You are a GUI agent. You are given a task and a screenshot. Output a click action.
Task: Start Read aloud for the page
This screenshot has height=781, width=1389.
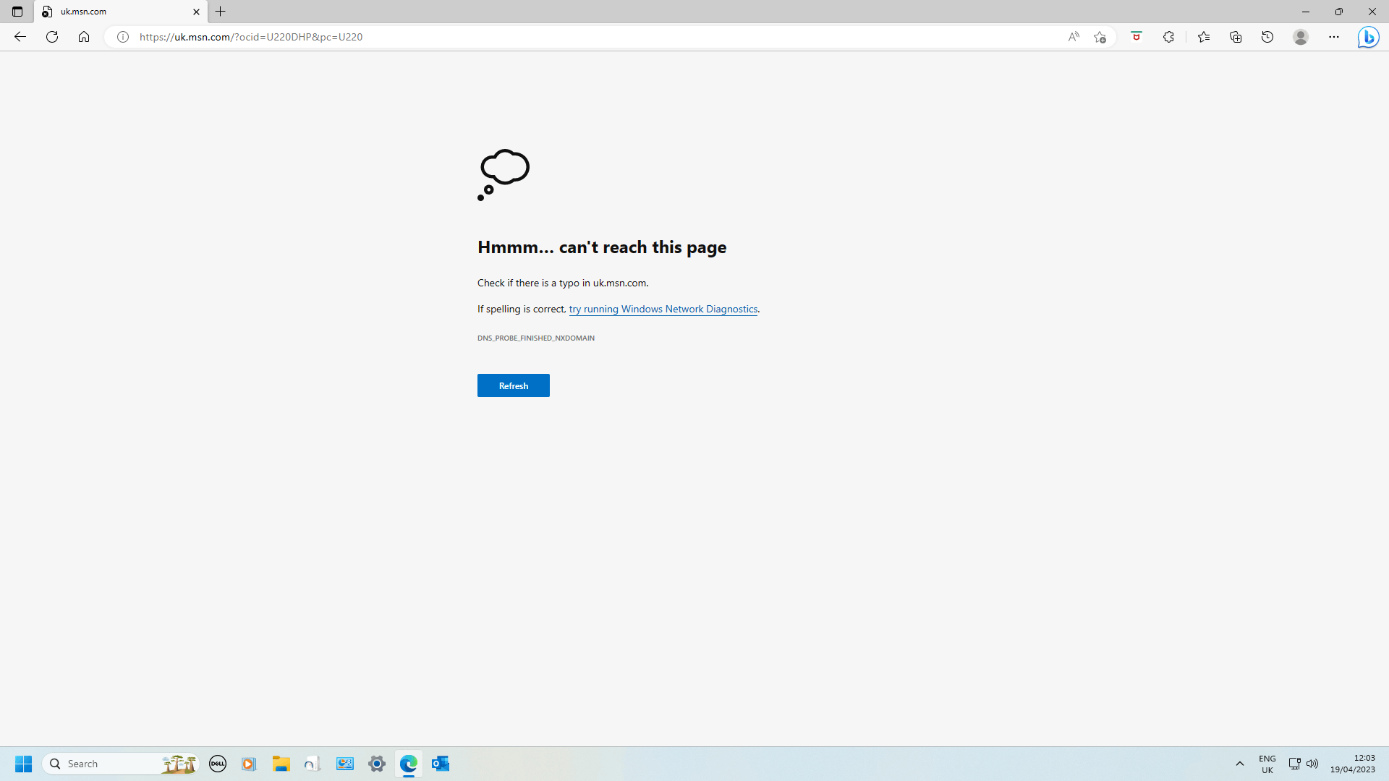pyautogui.click(x=1074, y=37)
